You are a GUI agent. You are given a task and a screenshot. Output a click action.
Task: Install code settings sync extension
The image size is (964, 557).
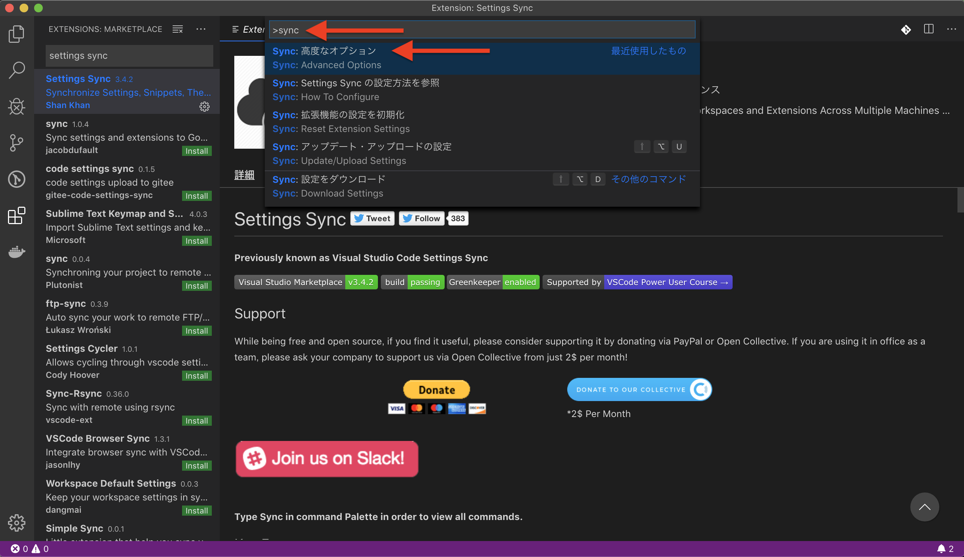click(197, 196)
